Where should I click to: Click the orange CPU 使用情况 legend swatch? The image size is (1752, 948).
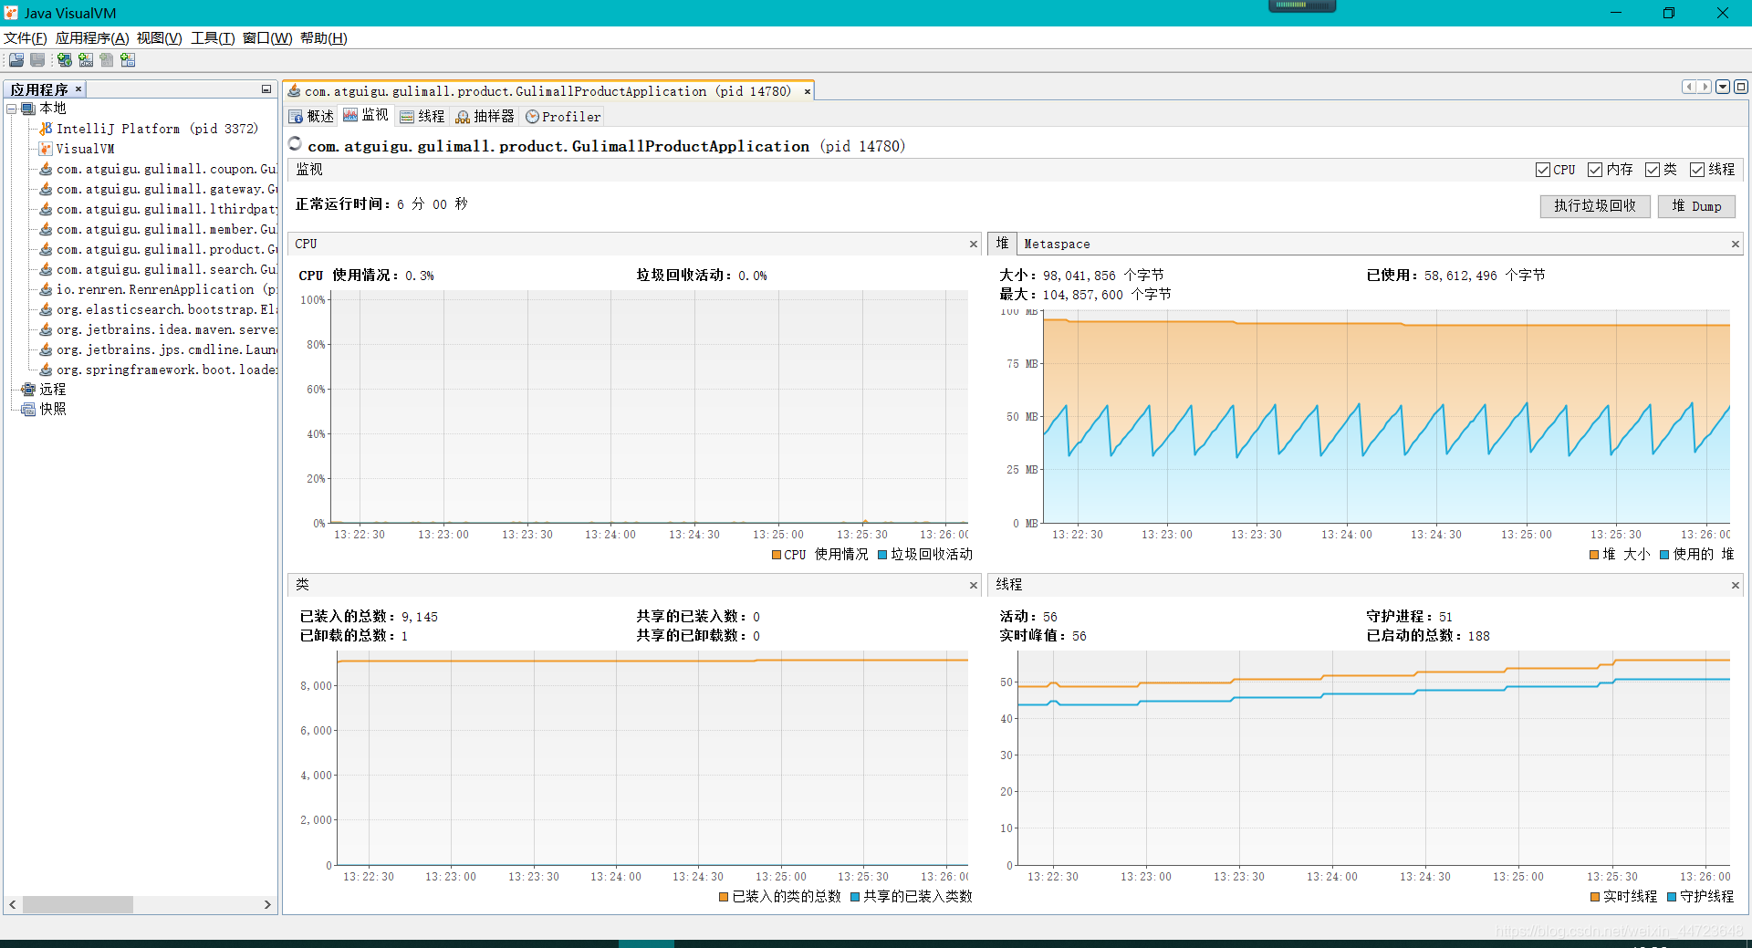click(777, 555)
